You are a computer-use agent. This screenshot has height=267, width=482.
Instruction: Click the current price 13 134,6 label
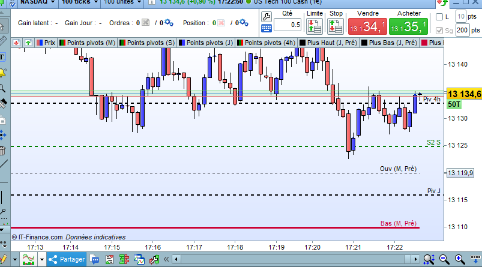(x=464, y=94)
